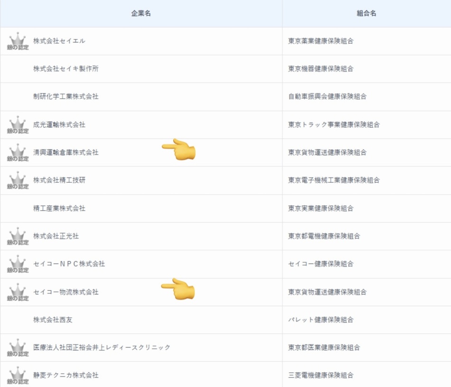Click 東京貨物運送健康保険組合 in the セイコー物流 row

[327, 292]
